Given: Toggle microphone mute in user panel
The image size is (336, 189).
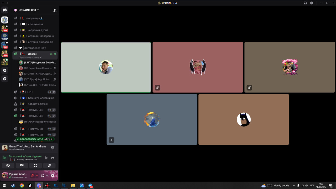Looking at the screenshot, I should 33,176.
